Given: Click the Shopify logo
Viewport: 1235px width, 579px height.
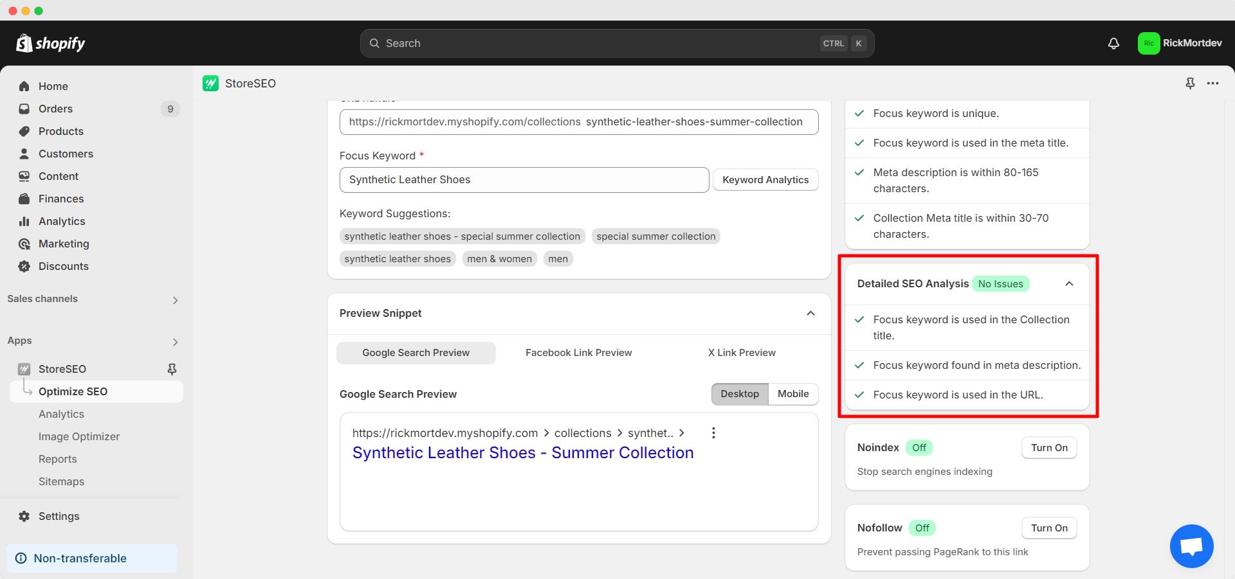Looking at the screenshot, I should [x=51, y=43].
